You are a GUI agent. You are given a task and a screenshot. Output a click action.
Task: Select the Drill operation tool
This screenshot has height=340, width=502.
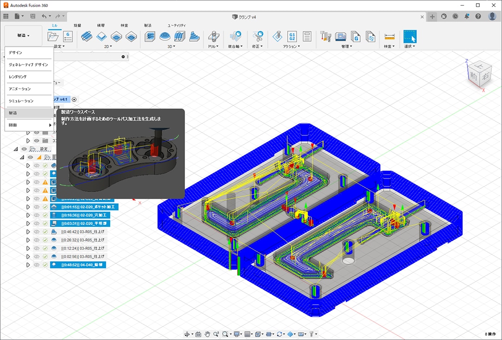[x=213, y=37]
